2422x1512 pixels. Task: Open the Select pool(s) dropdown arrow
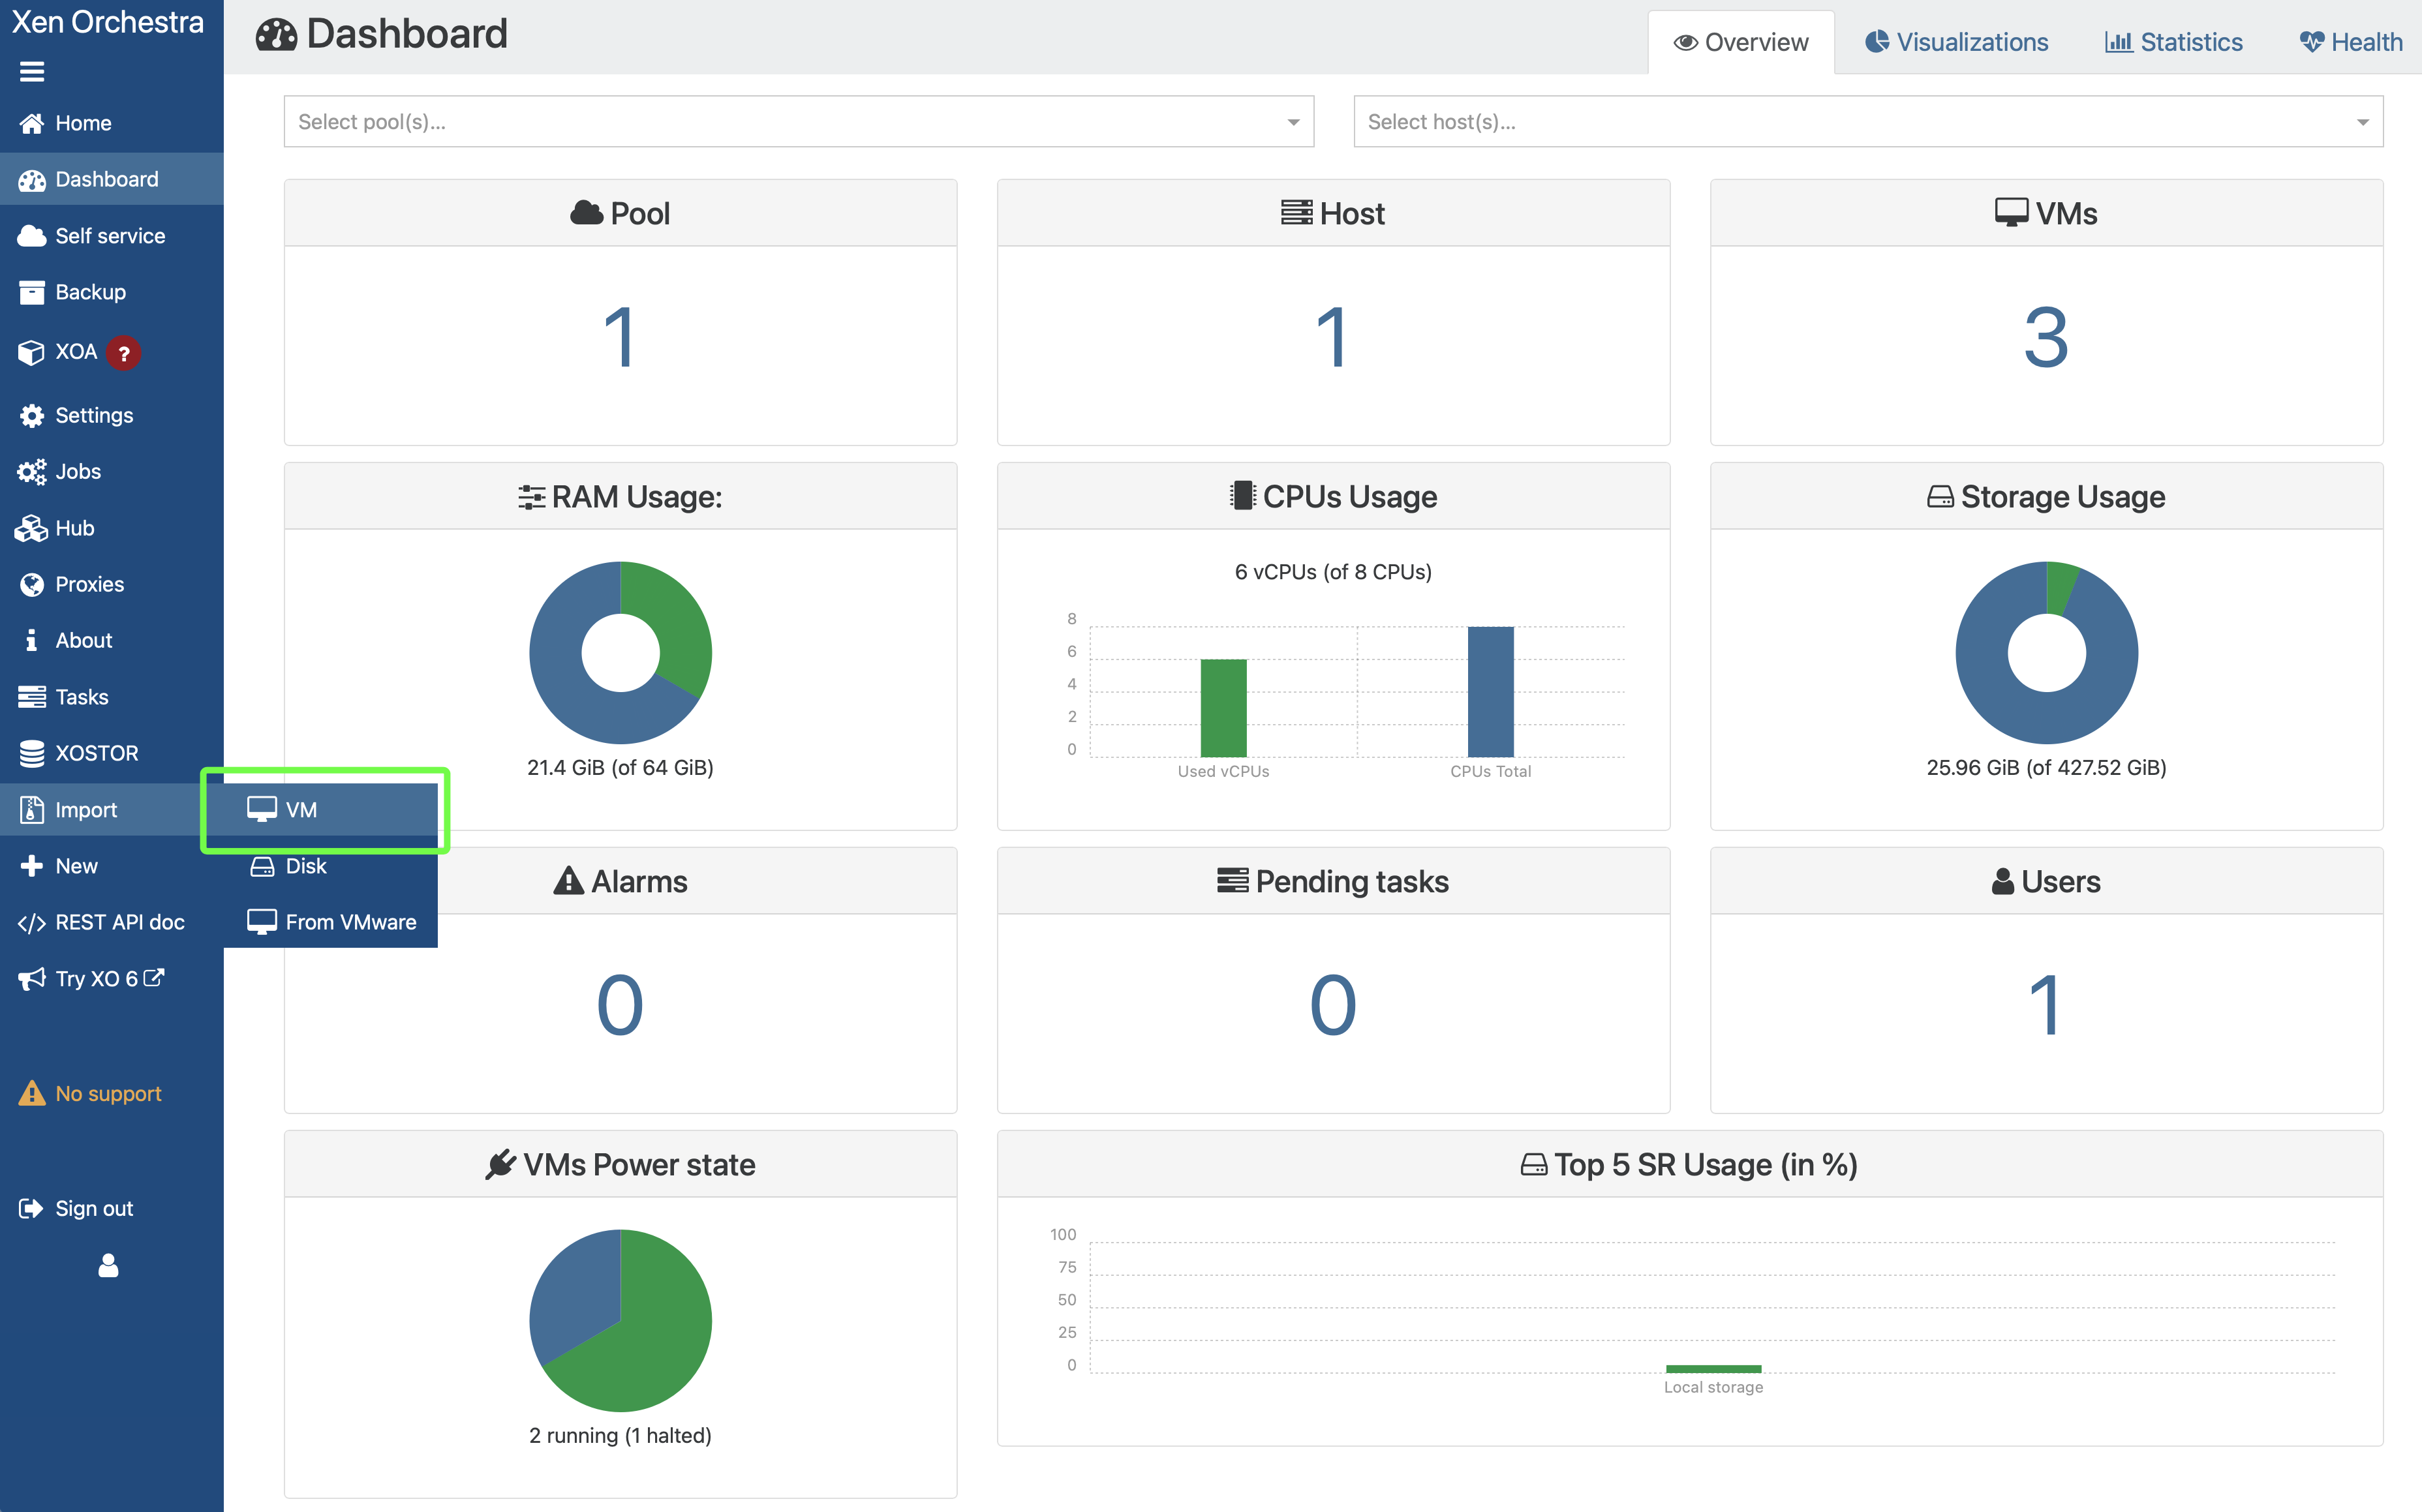pos(1293,122)
